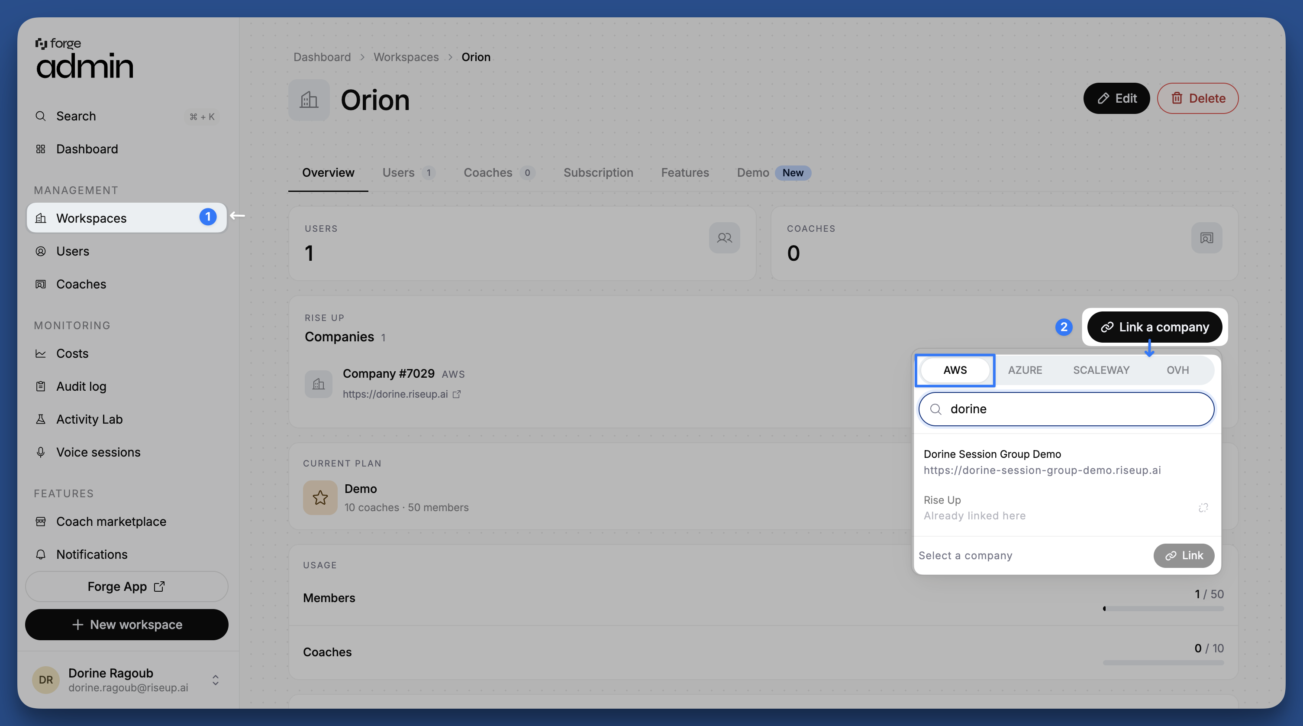Image resolution: width=1303 pixels, height=726 pixels.
Task: Click the Users icon in sidebar
Action: point(40,251)
